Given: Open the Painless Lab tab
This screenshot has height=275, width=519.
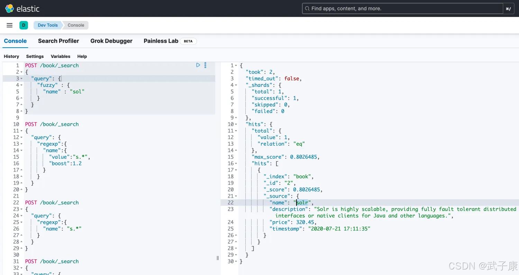Looking at the screenshot, I should point(161,41).
